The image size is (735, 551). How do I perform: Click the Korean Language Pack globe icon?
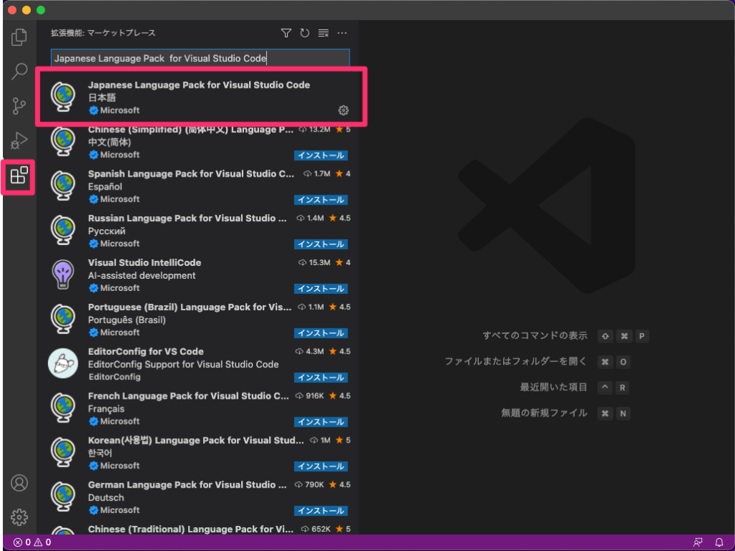click(63, 453)
